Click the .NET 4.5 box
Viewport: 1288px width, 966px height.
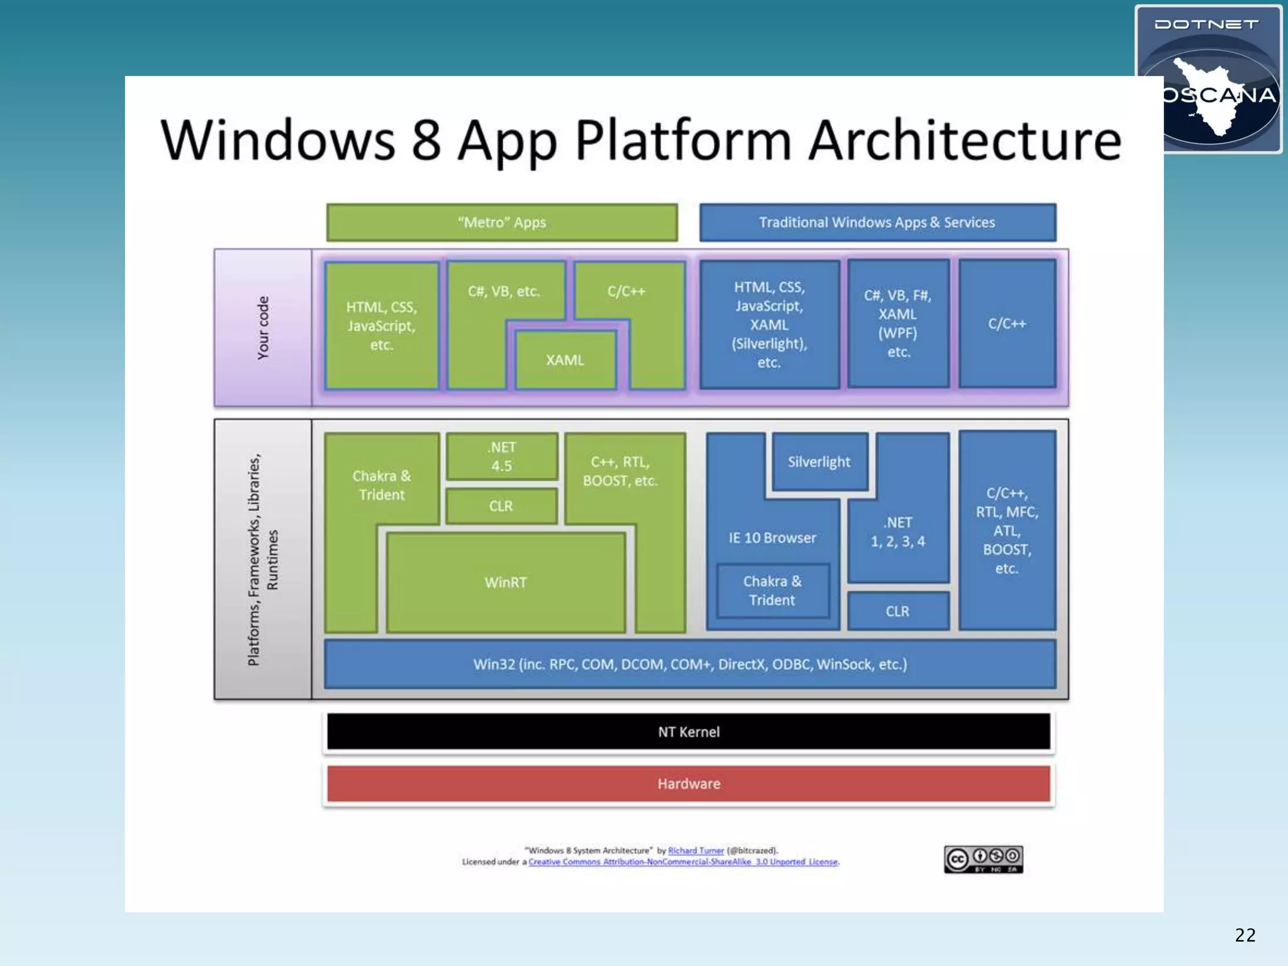(501, 457)
